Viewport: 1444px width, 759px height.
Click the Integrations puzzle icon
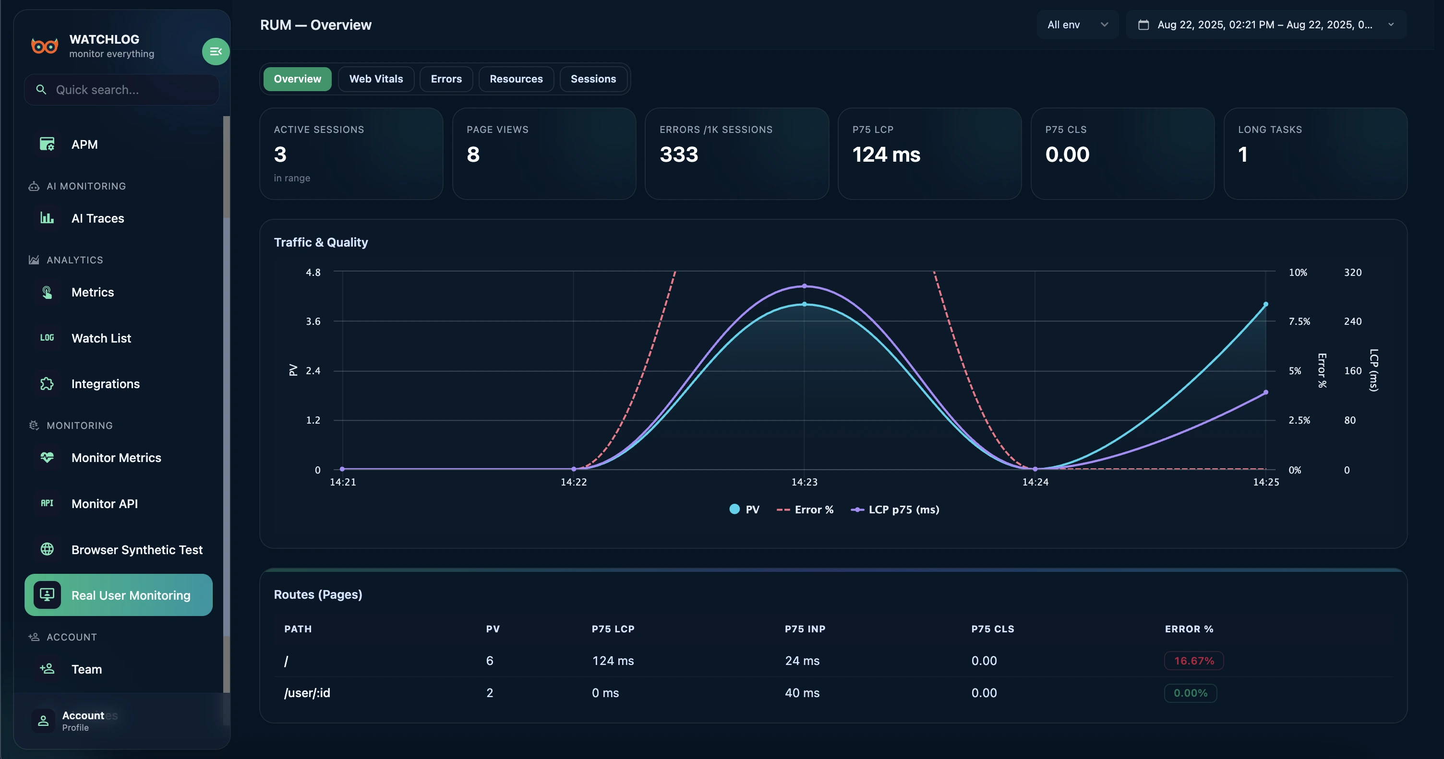point(47,384)
